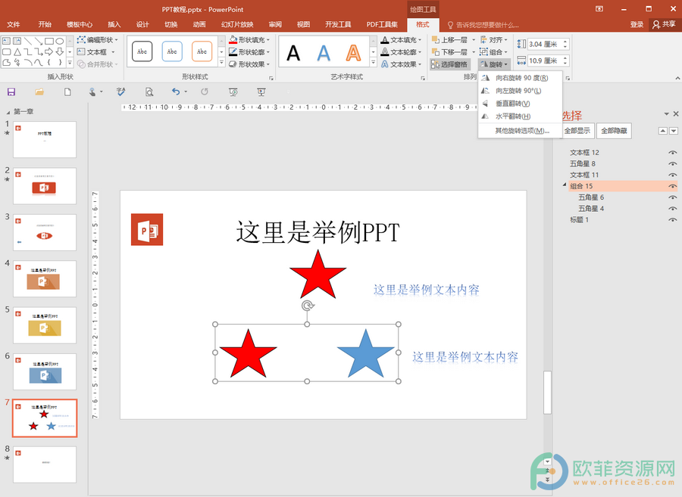Apply the blue outline Abc shape style
The image size is (682, 497).
172,51
